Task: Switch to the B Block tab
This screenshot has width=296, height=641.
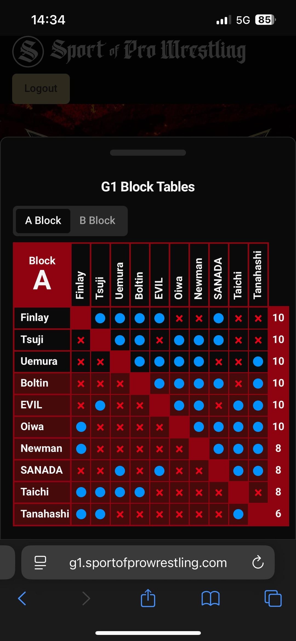Action: [x=97, y=221]
